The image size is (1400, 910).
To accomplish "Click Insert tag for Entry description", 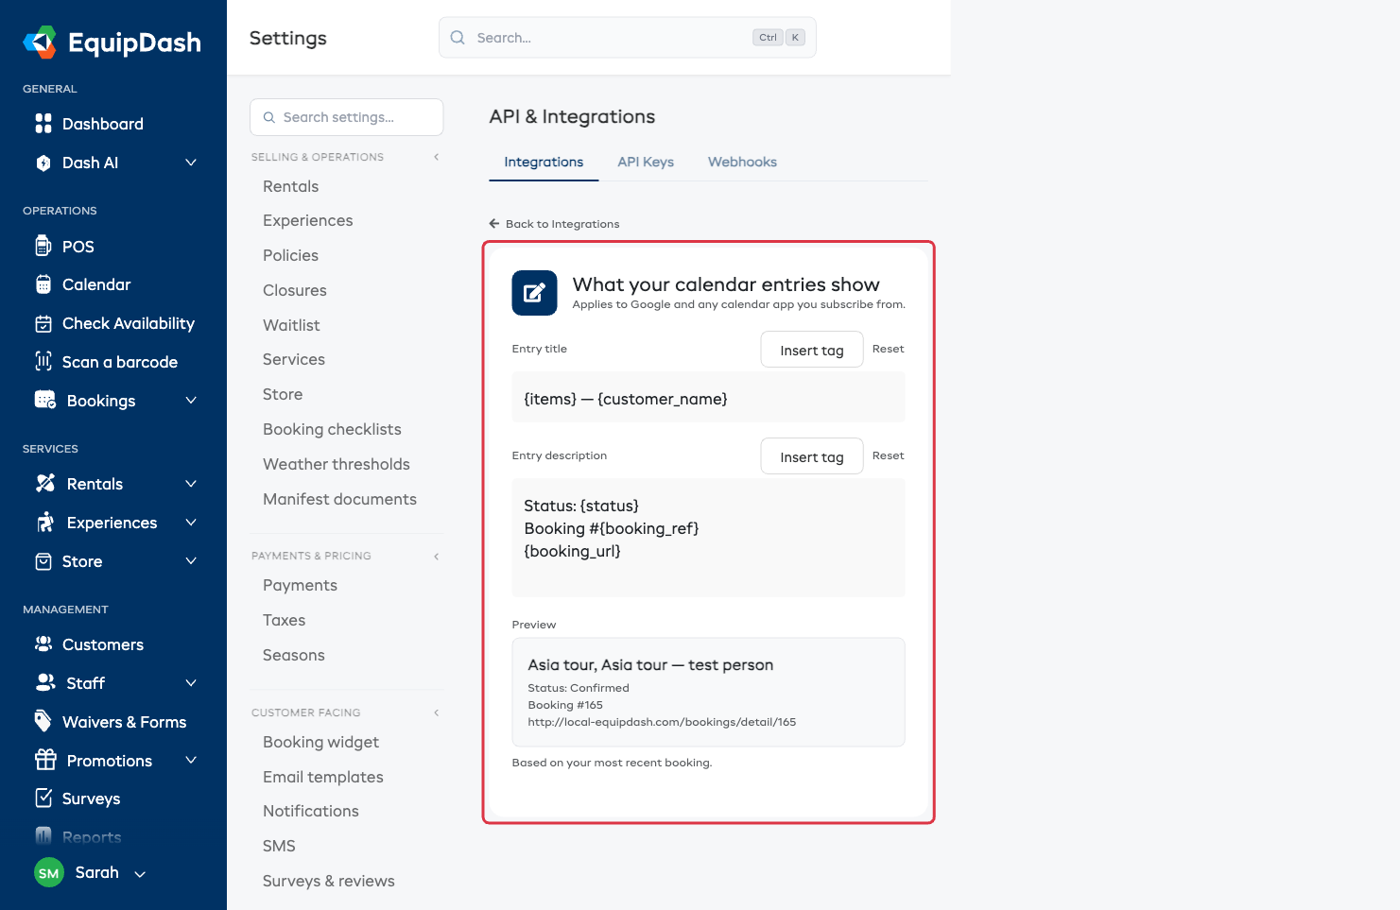I will (812, 456).
